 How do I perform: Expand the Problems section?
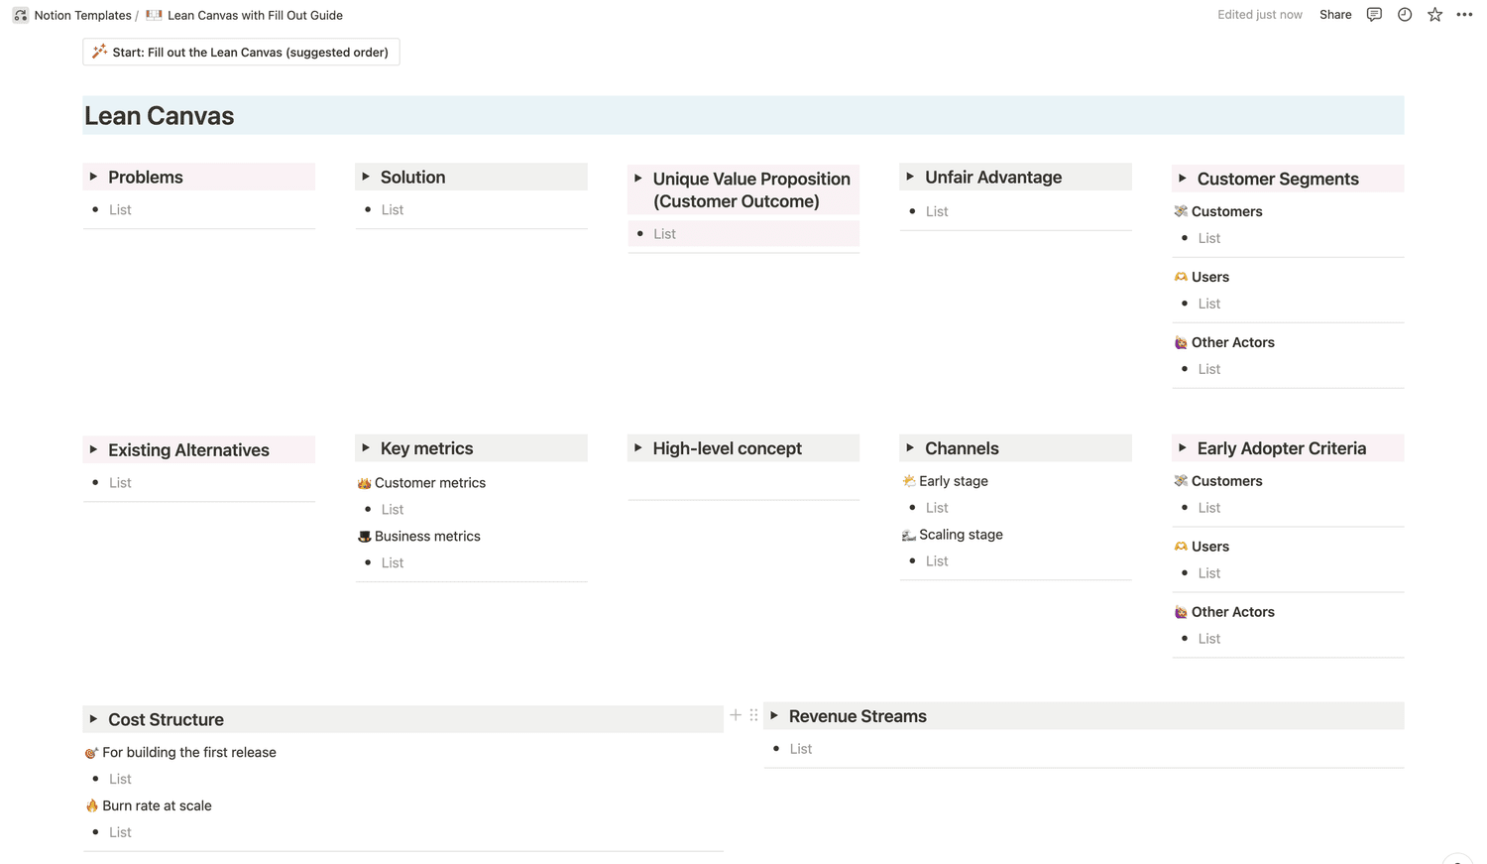(95, 177)
